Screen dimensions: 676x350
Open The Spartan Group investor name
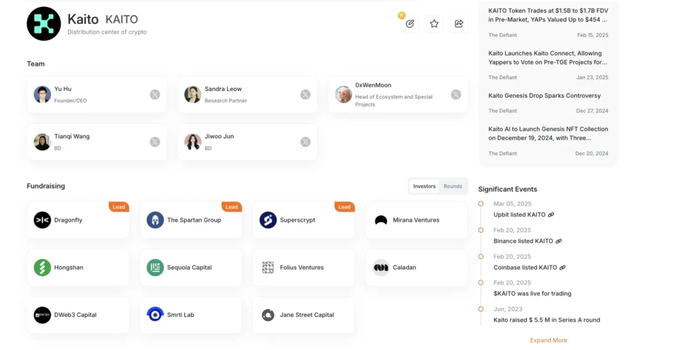tap(194, 220)
